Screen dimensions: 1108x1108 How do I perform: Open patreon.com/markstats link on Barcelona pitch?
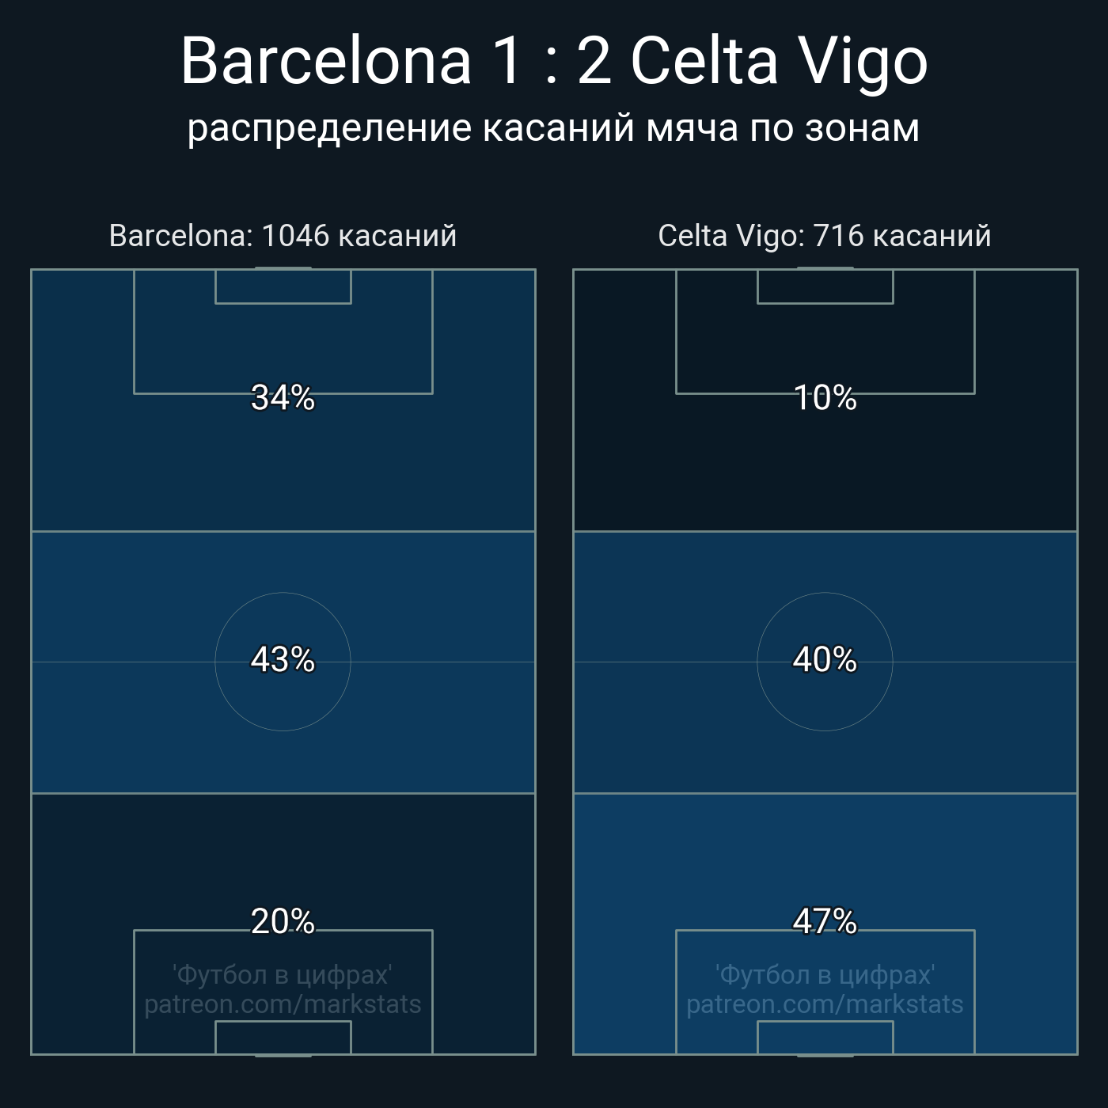point(283,1004)
